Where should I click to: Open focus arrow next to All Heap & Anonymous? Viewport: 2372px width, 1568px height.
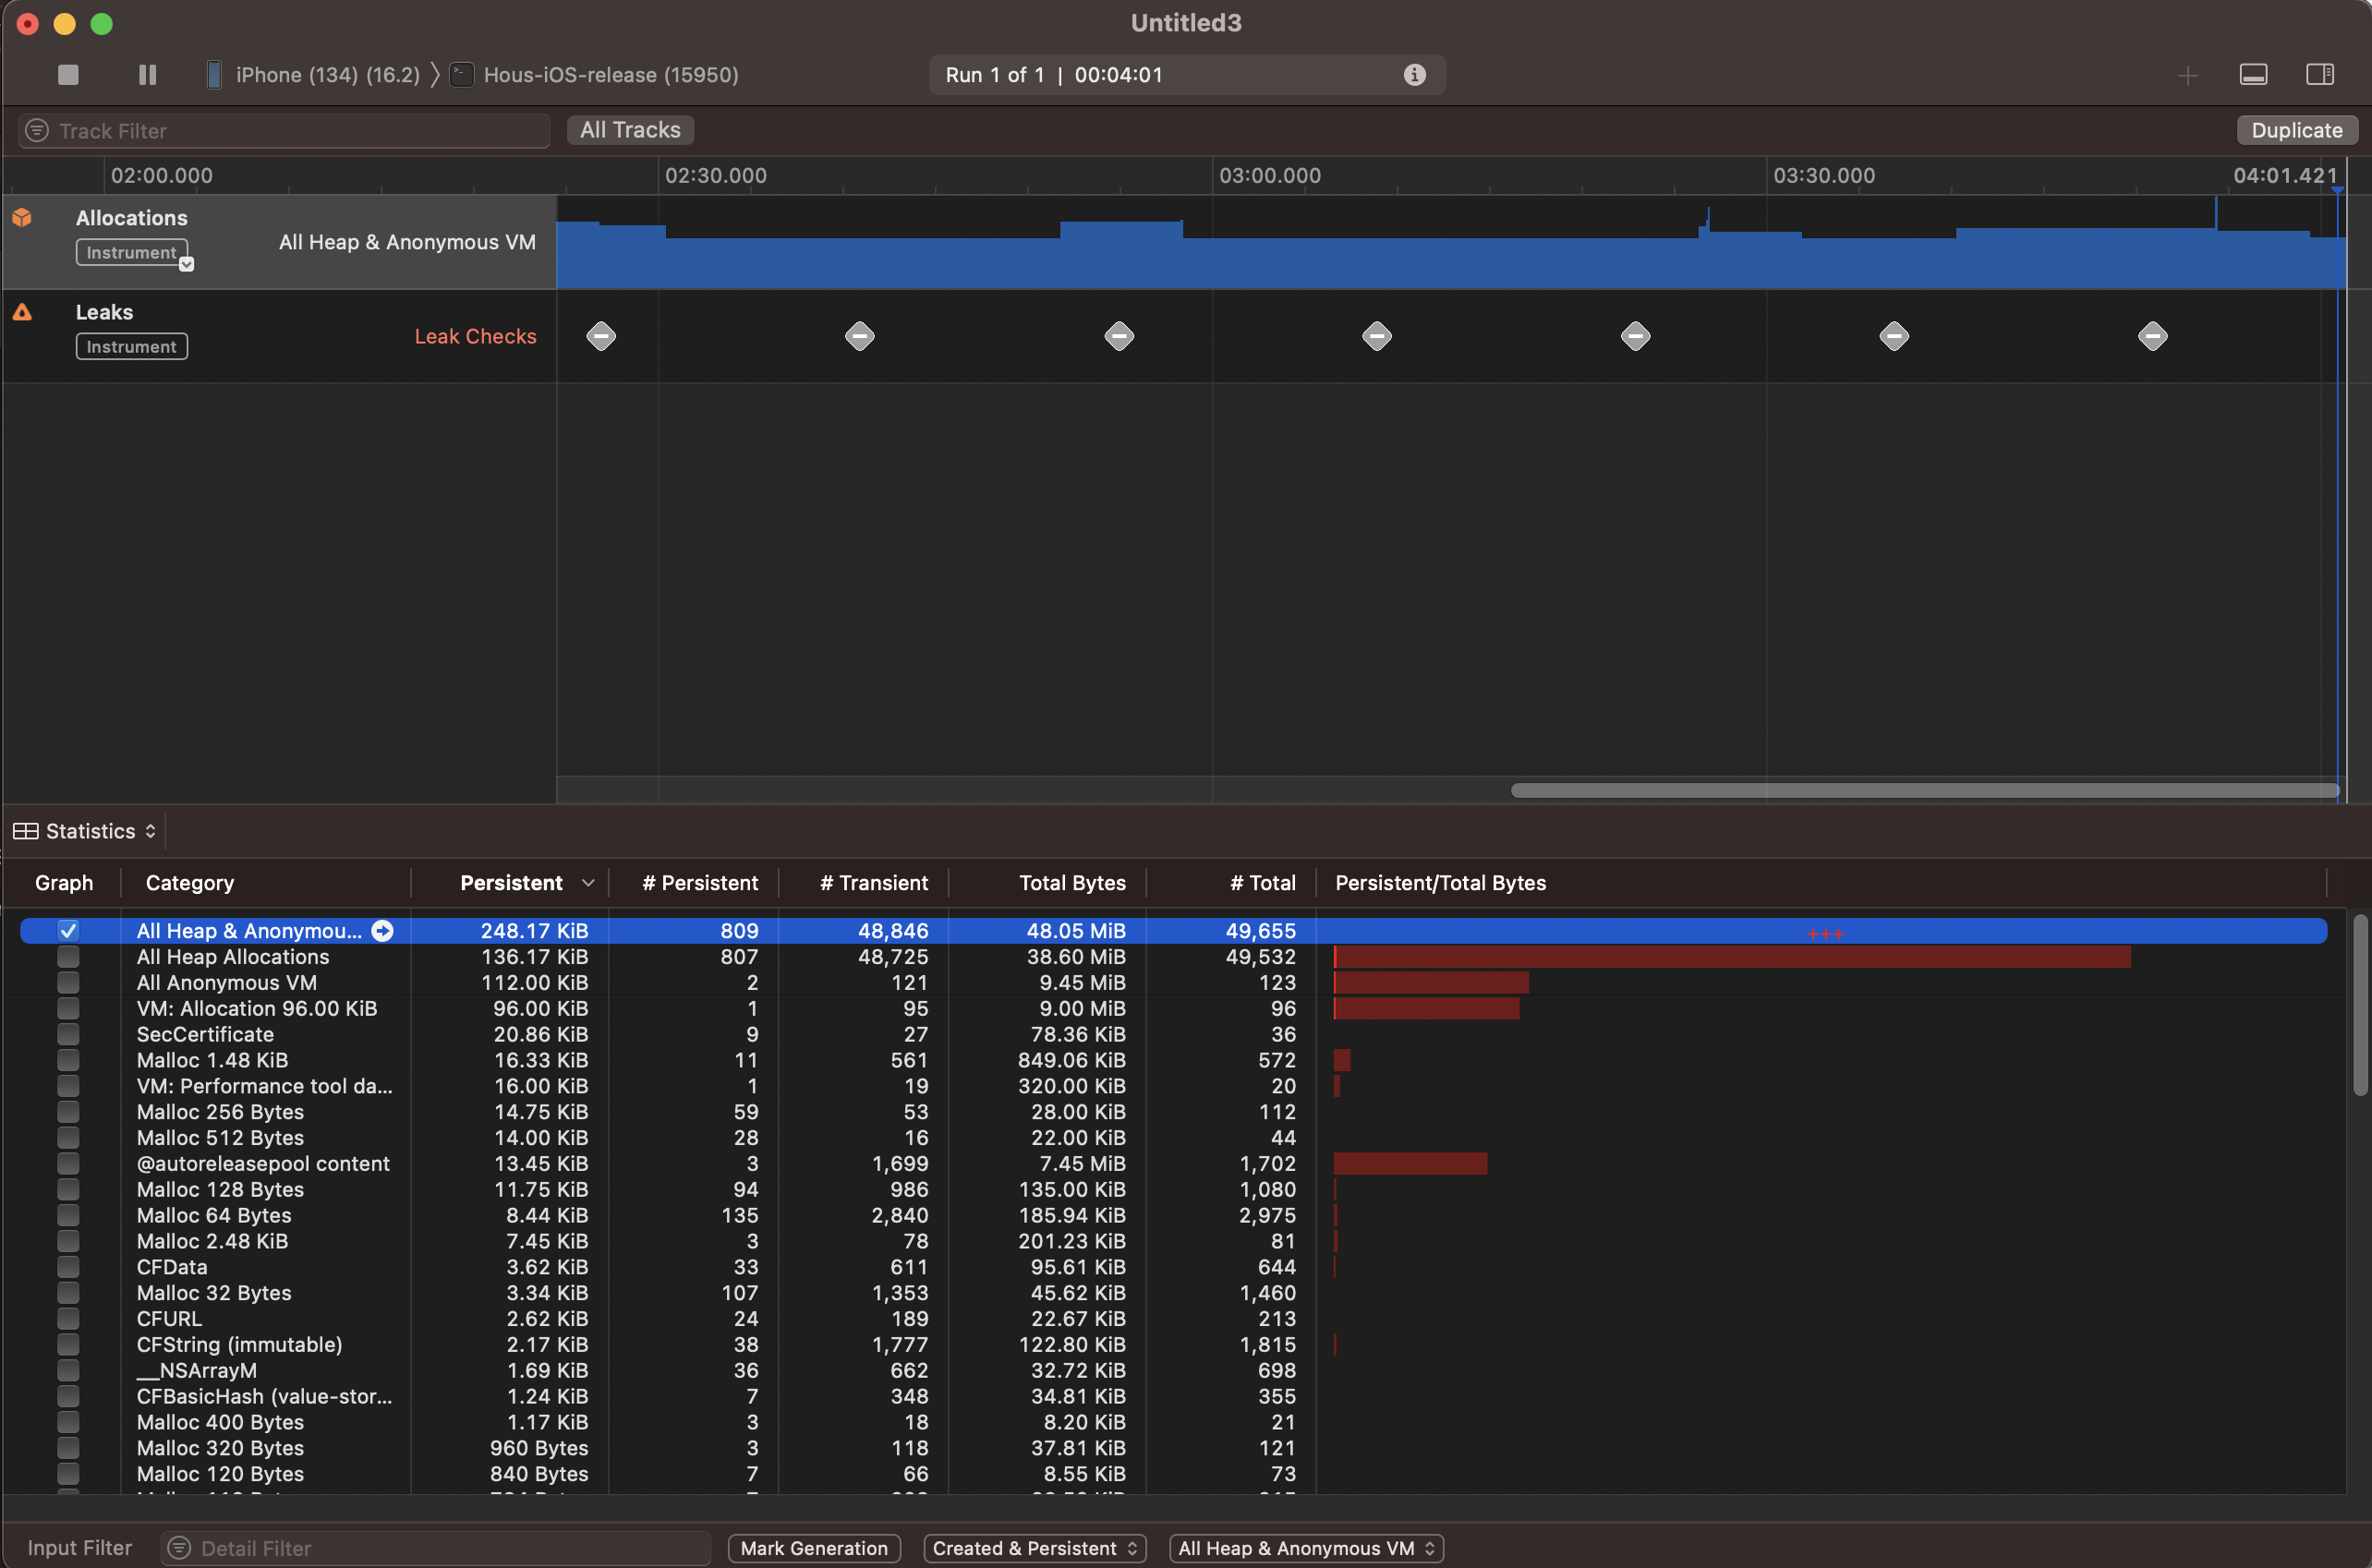click(382, 931)
